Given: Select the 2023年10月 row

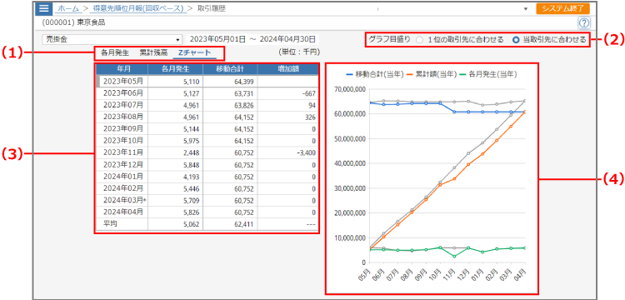Looking at the screenshot, I should pyautogui.click(x=207, y=141).
